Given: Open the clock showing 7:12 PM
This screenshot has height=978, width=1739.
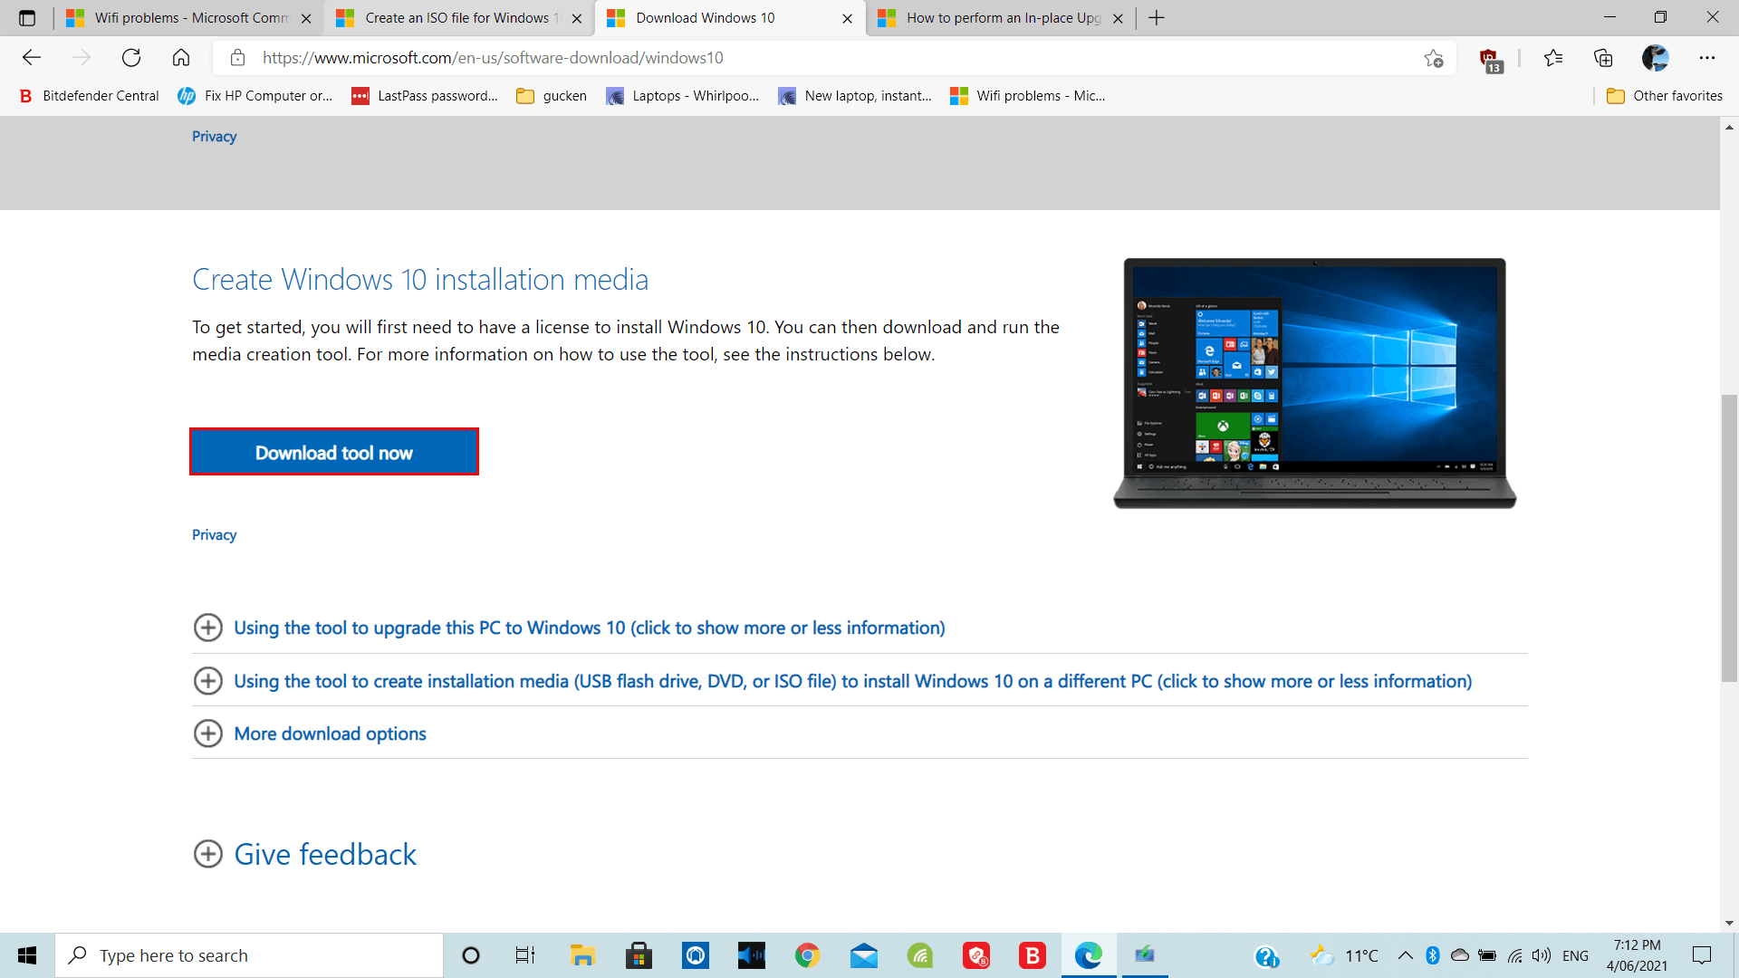Looking at the screenshot, I should [1638, 955].
